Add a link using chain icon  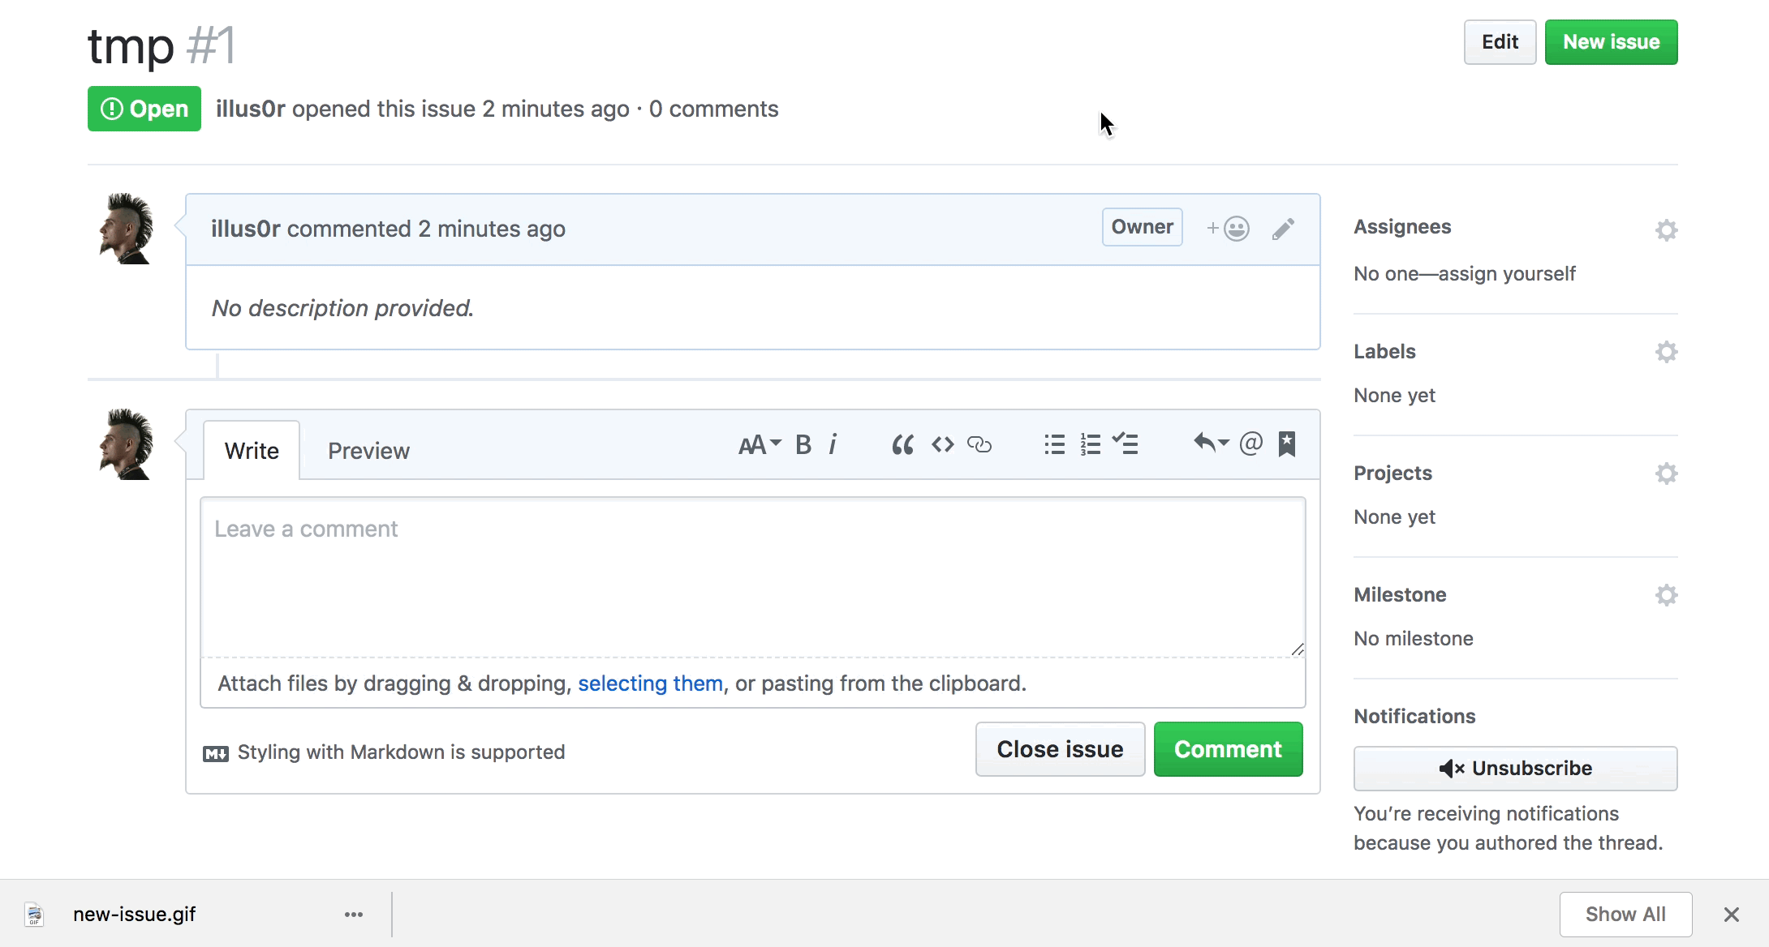[x=979, y=444]
